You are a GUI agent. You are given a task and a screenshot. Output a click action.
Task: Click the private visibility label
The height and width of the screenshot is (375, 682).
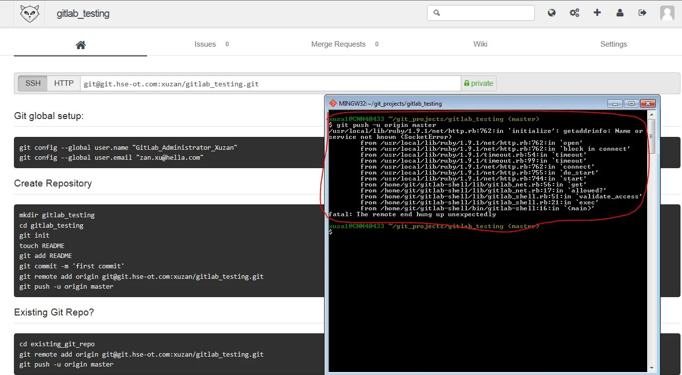pyautogui.click(x=479, y=83)
